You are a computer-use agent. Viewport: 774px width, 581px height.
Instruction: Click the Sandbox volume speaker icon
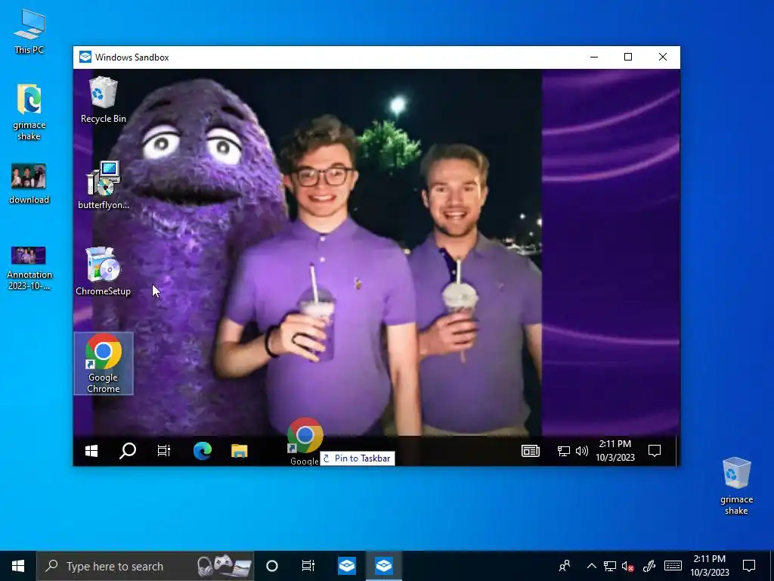tap(582, 451)
